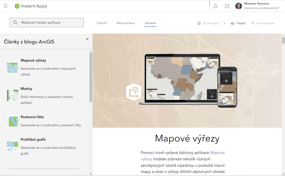Viewport: 285px width, 176px height.
Task: Open the Vítejte! announcement
Action: point(238,23)
